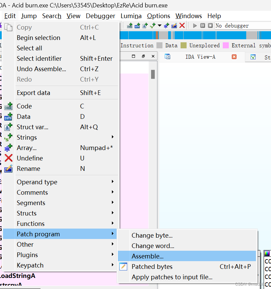Choose Struct var menu entry
The height and width of the screenshot is (289, 271).
click(x=60, y=127)
